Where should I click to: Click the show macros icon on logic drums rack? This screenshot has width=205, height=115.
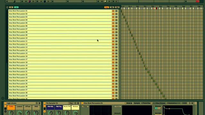[x=5, y=106]
